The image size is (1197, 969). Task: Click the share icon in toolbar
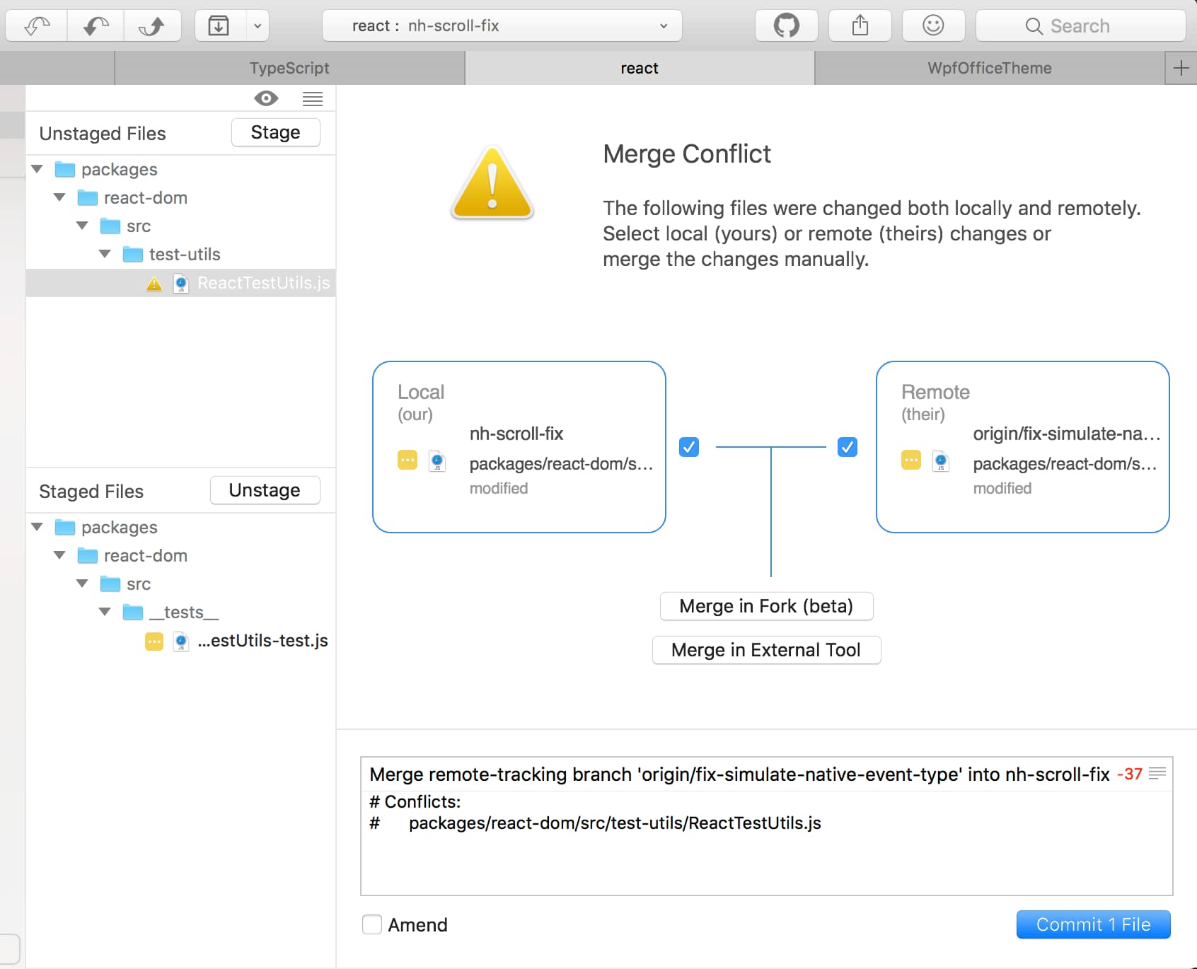pos(860,26)
